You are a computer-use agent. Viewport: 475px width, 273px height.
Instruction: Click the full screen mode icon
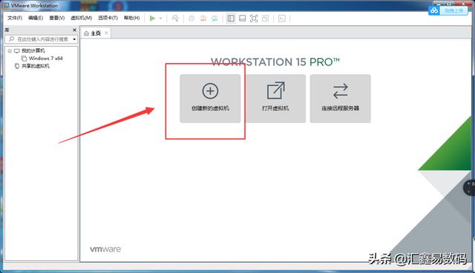(254, 19)
